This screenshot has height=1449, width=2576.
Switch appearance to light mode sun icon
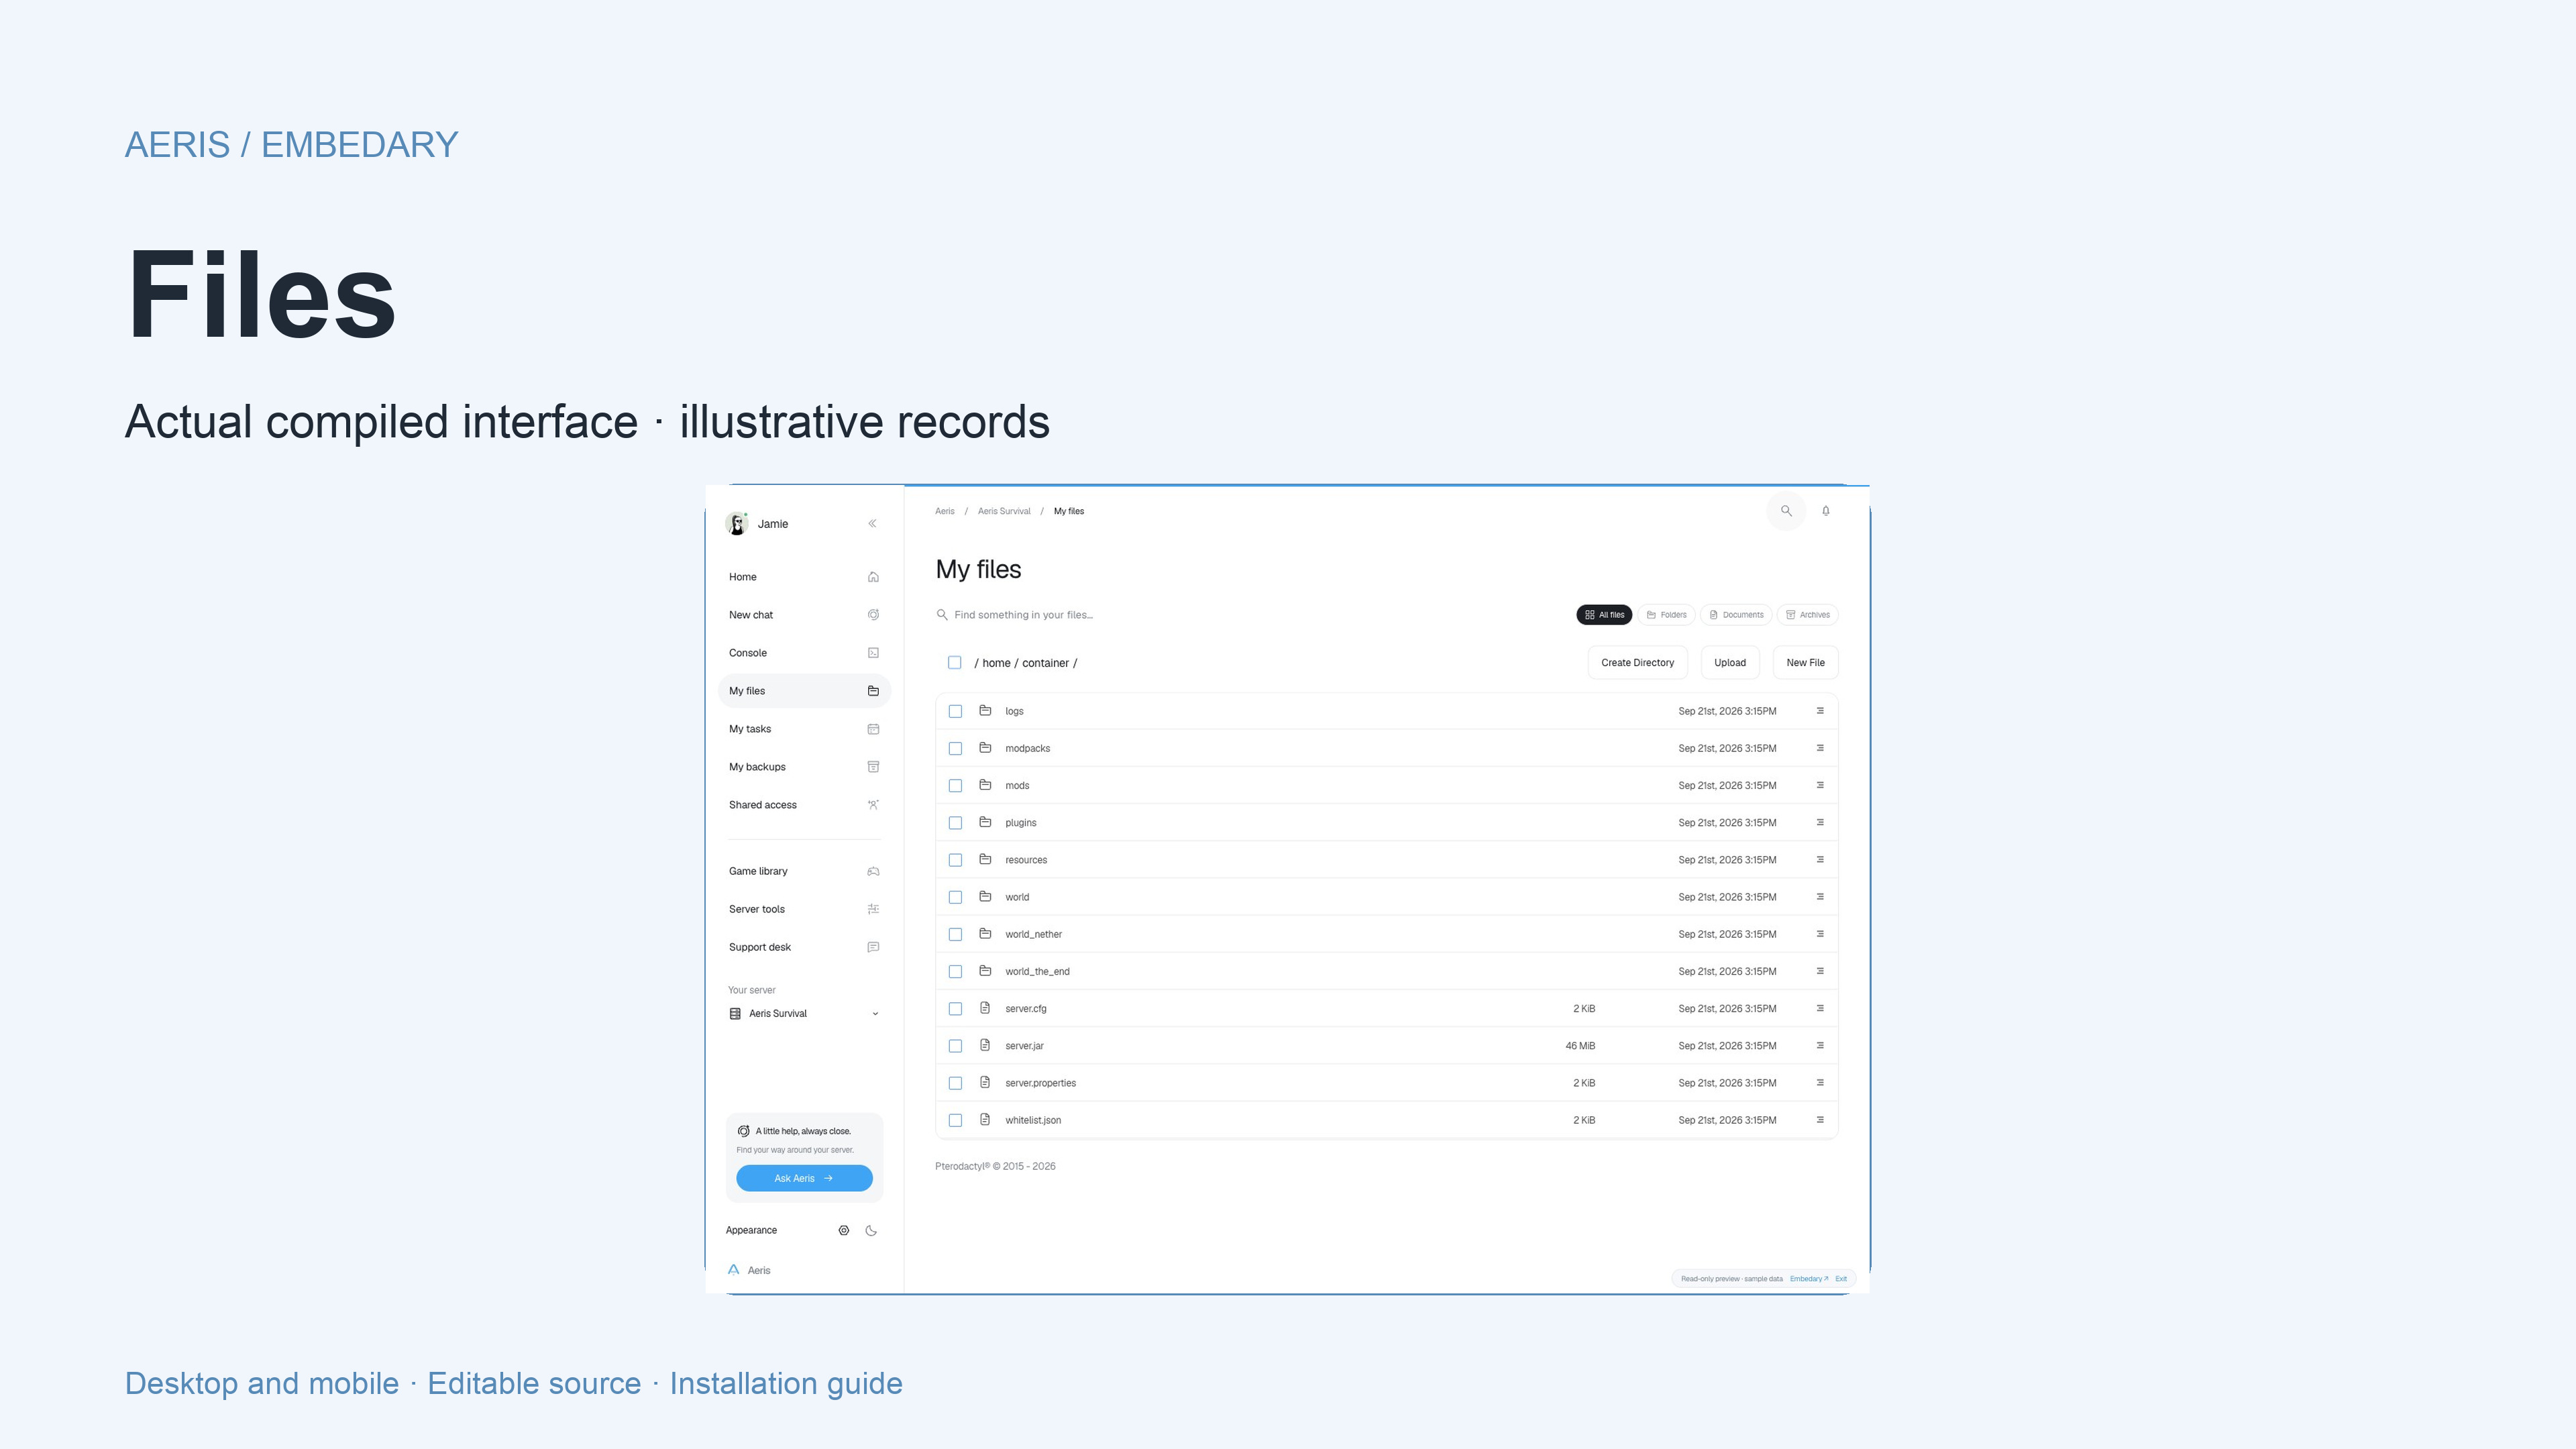click(x=844, y=1231)
